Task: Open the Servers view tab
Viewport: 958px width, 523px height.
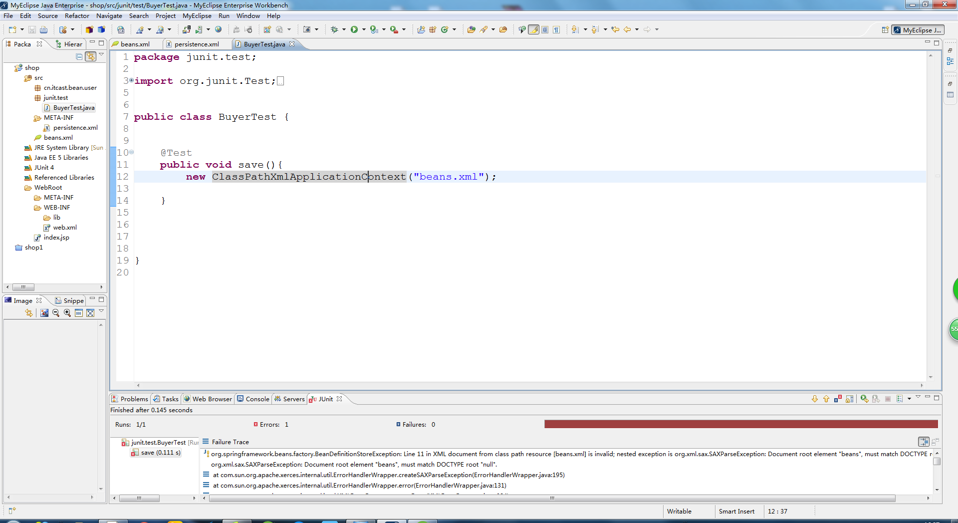Action: 289,399
